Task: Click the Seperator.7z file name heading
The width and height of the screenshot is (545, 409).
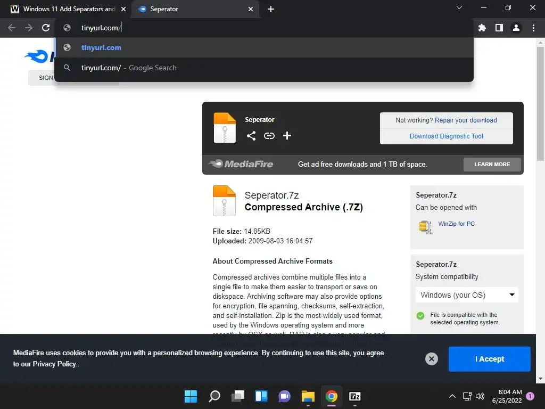Action: pyautogui.click(x=271, y=195)
